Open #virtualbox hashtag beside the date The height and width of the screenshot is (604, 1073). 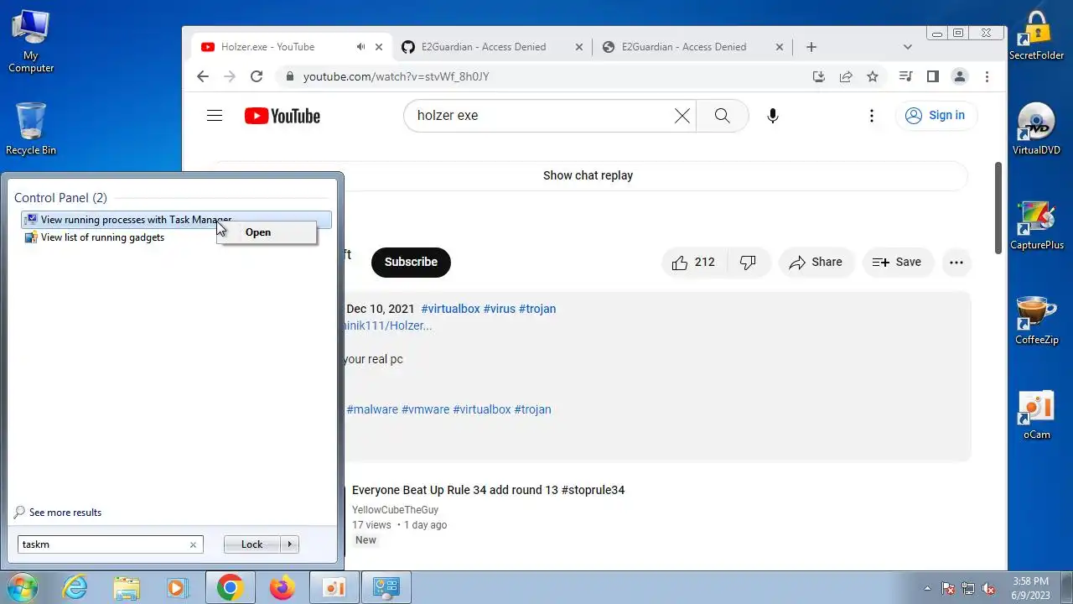[450, 309]
